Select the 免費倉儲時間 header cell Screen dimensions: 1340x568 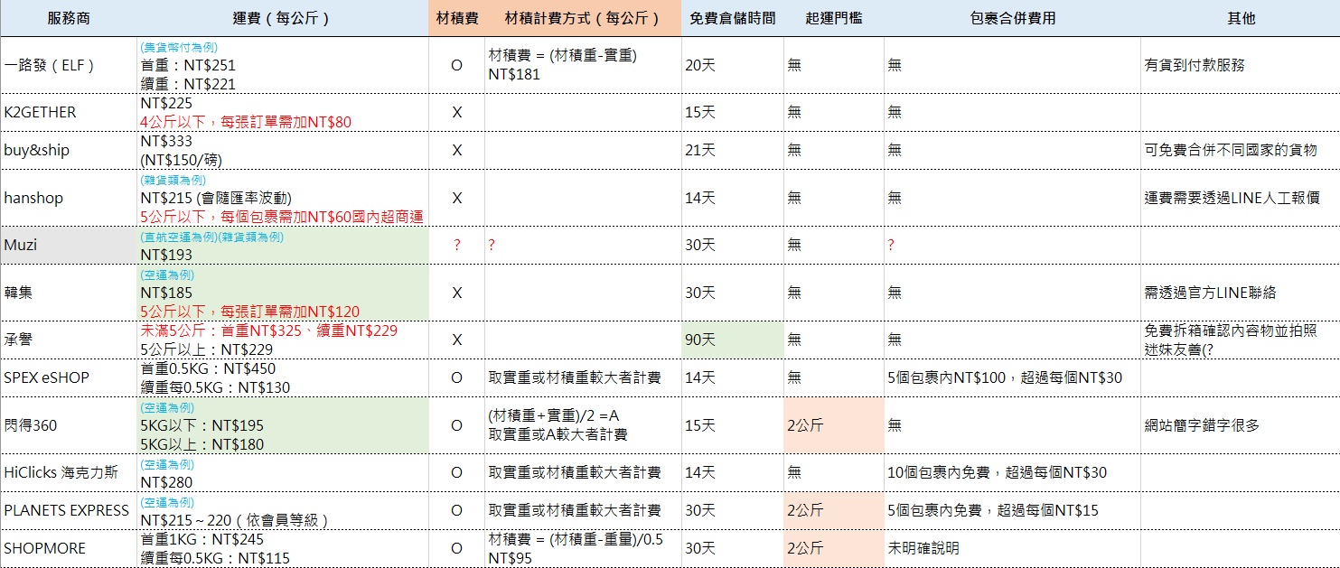point(732,18)
